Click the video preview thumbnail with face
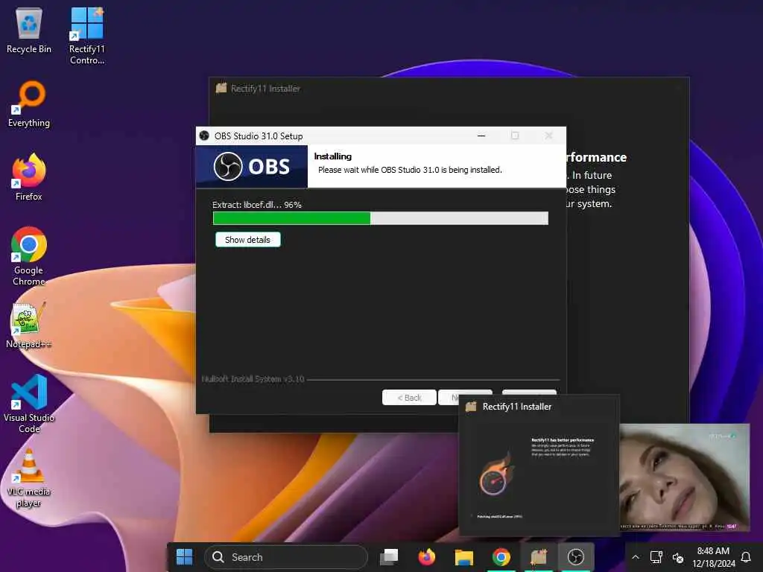This screenshot has width=763, height=572. click(684, 477)
